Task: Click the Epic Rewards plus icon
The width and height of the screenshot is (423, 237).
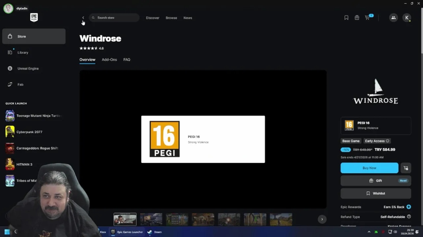Action: point(409,207)
